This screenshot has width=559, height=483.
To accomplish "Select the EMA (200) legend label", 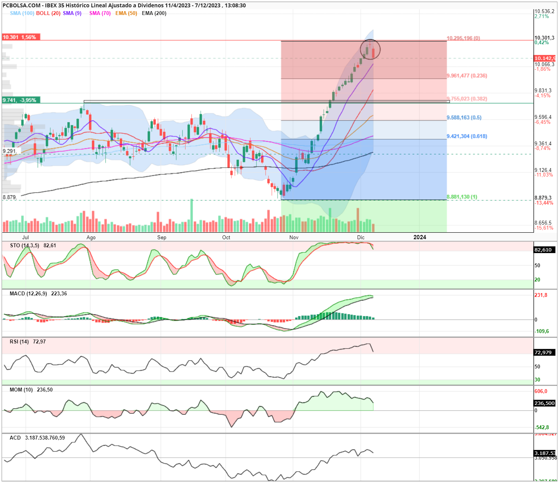I will 154,13.
